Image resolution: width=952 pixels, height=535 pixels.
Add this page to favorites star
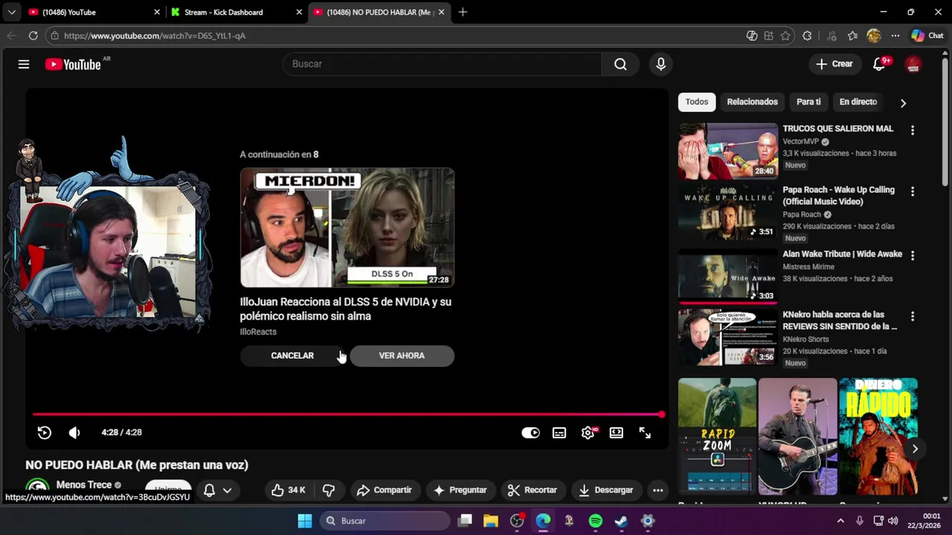tap(785, 36)
